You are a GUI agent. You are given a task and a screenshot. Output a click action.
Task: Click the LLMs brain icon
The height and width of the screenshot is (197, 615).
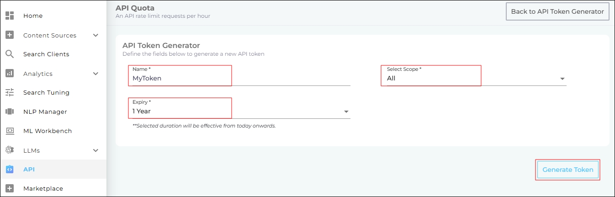point(10,150)
